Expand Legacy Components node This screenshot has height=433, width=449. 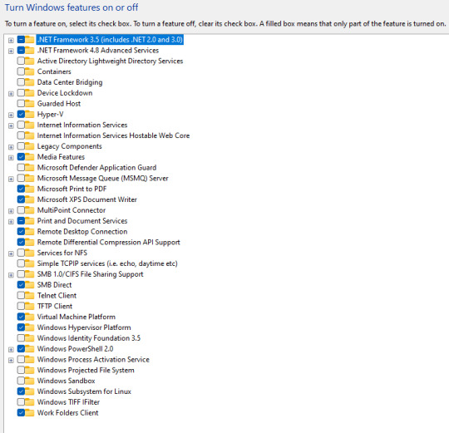pos(11,147)
